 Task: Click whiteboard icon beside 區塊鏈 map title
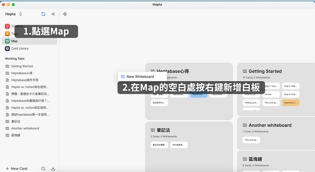[x=245, y=159]
